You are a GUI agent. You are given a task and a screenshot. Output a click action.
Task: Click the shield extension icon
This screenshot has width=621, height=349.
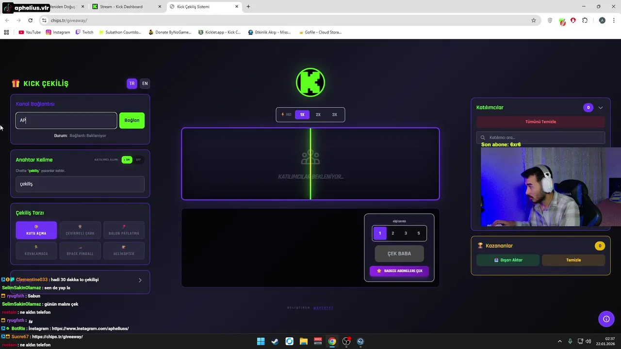(x=550, y=20)
